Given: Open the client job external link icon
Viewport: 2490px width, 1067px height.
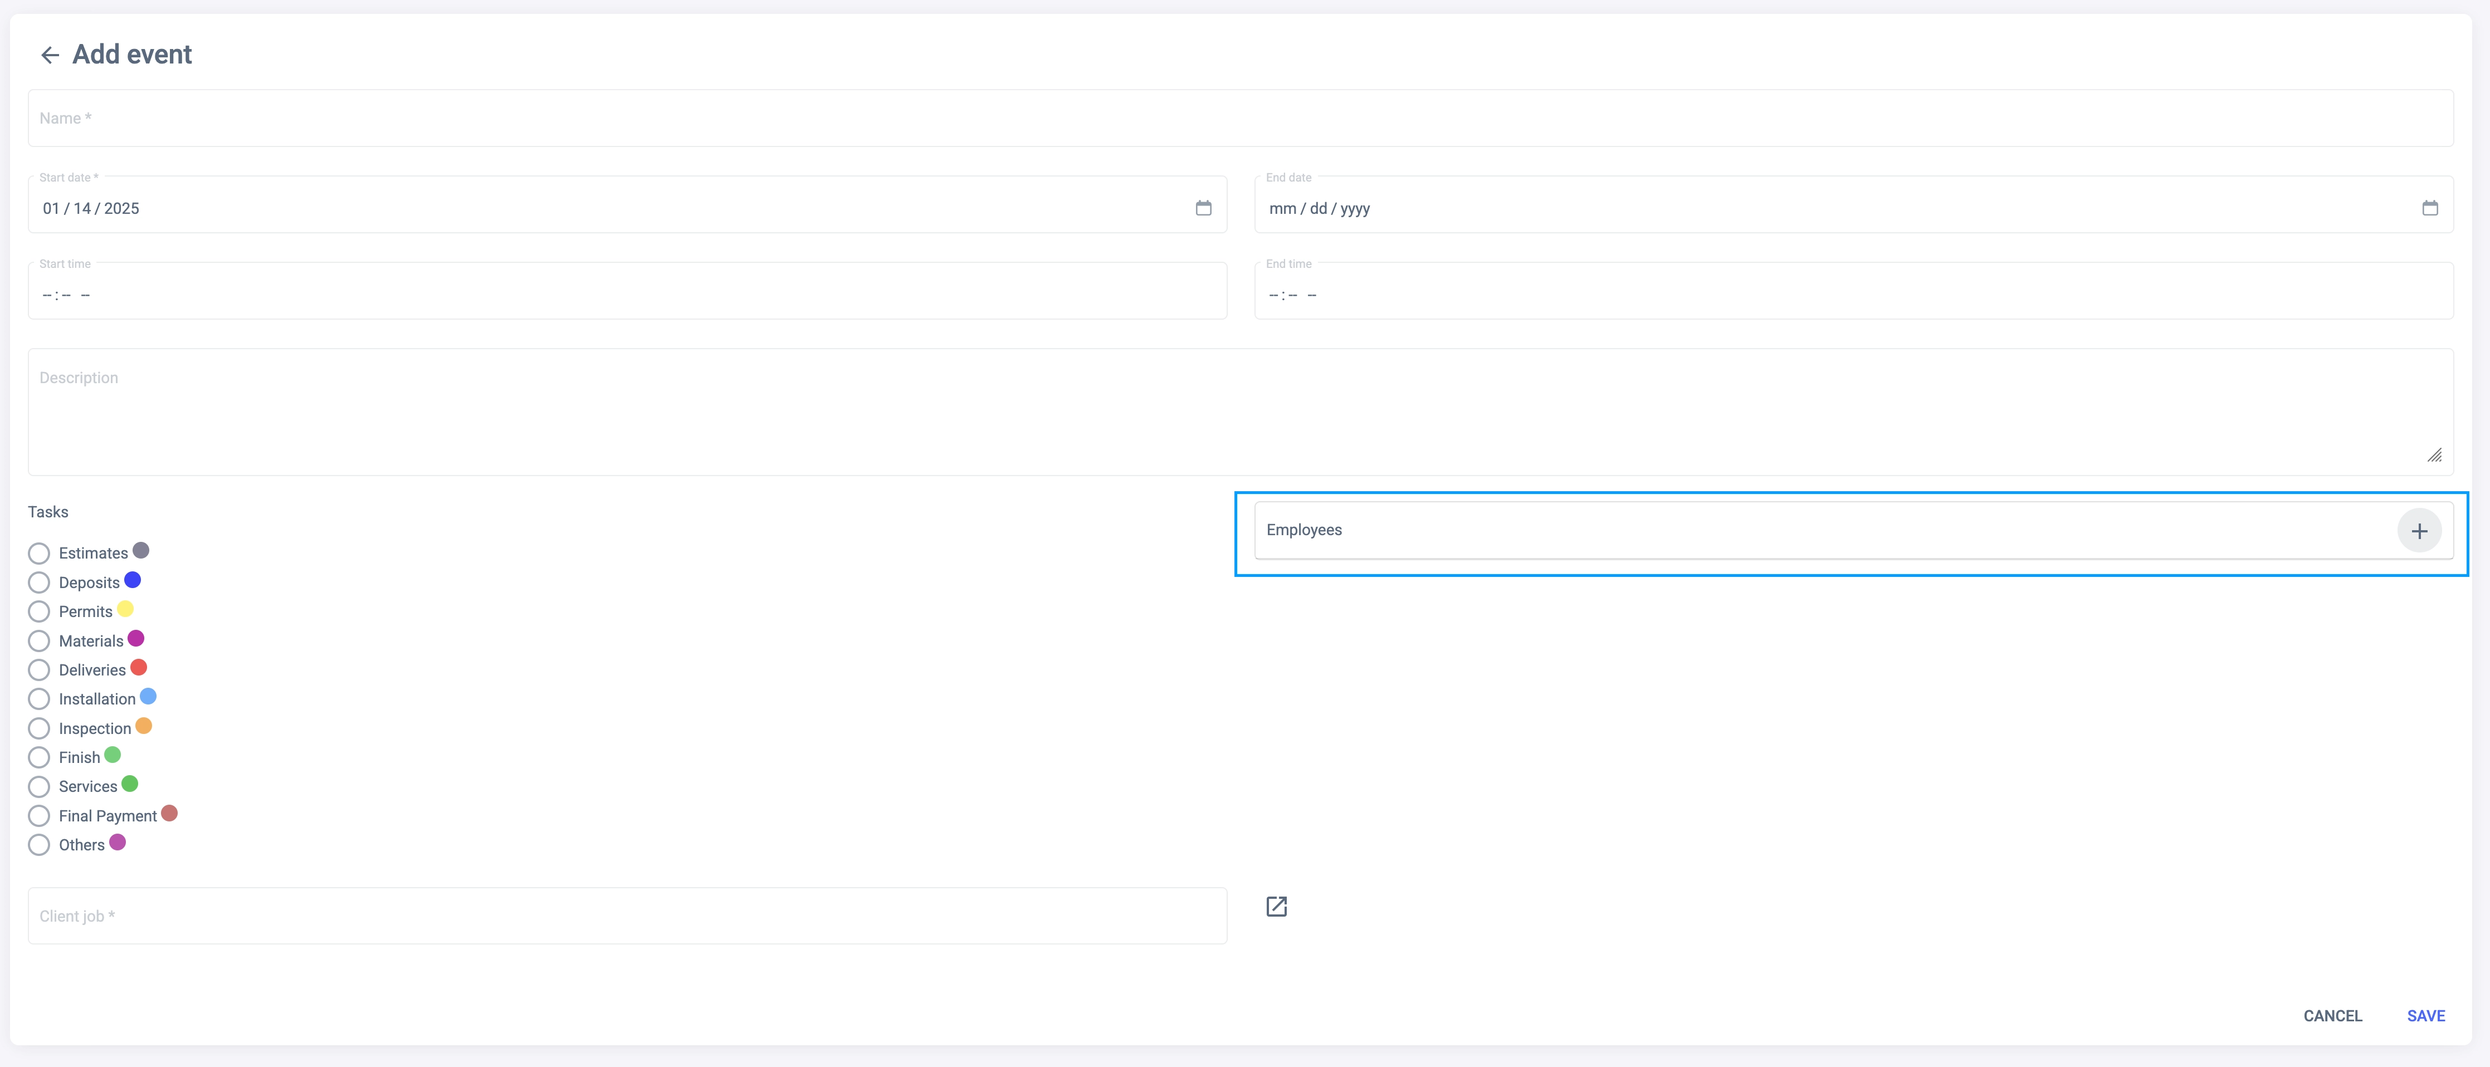Looking at the screenshot, I should pos(1276,907).
